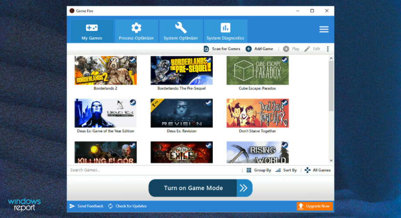The width and height of the screenshot is (401, 218).
Task: Click 'Borderlands: The Pre-Sequel' title text
Action: 182,88
